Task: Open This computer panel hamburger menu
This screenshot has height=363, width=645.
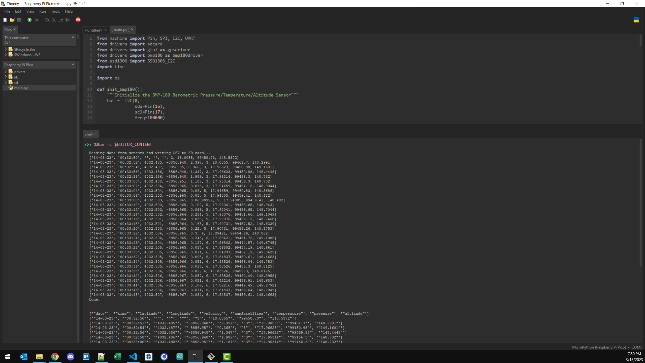Action: pyautogui.click(x=73, y=37)
